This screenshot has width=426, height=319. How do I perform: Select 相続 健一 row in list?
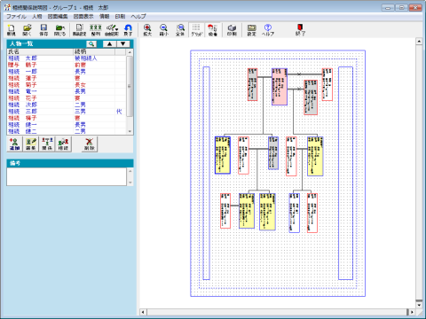tap(67, 125)
